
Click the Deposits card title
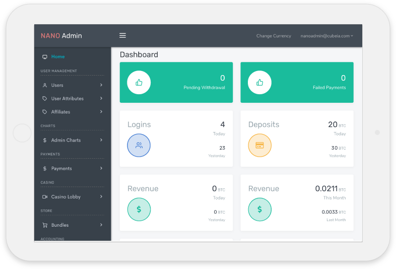(263, 124)
